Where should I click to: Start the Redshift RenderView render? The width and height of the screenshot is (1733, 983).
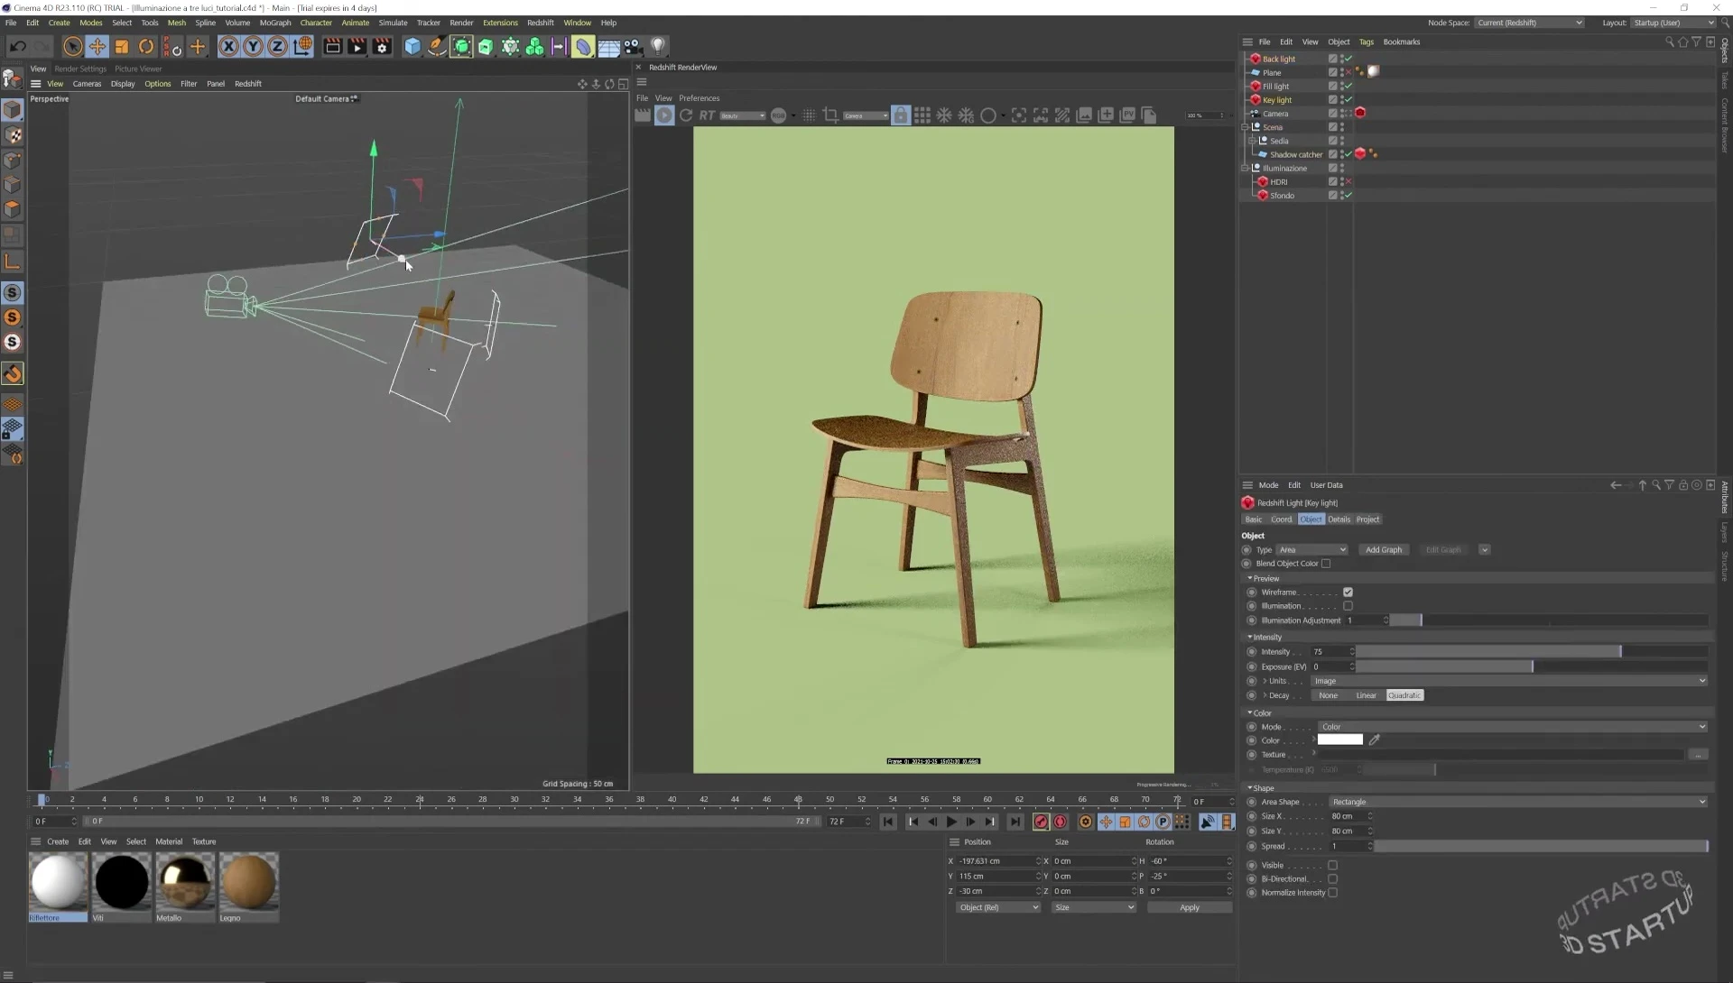664,115
